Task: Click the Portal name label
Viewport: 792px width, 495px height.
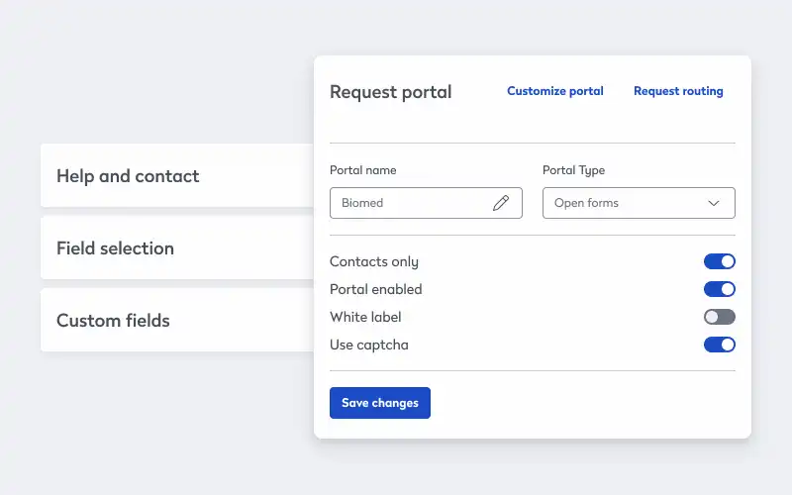Action: point(362,170)
